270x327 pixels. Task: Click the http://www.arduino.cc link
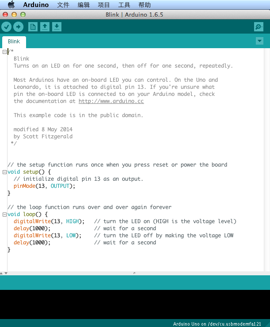(111, 101)
